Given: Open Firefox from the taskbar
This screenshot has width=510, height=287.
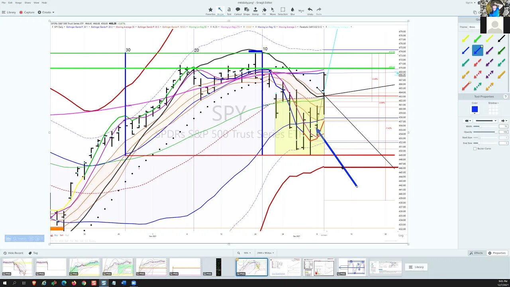Looking at the screenshot, I should point(74,283).
